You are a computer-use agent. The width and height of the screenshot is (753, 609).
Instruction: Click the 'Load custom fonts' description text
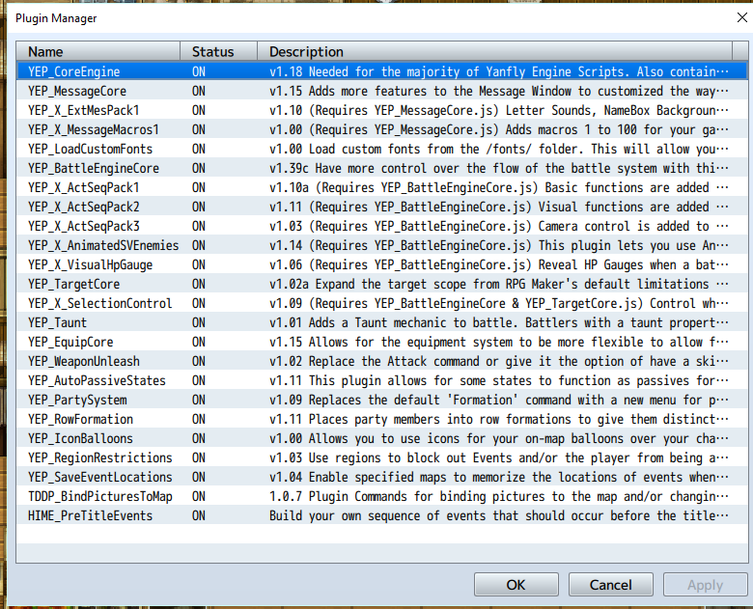click(499, 149)
